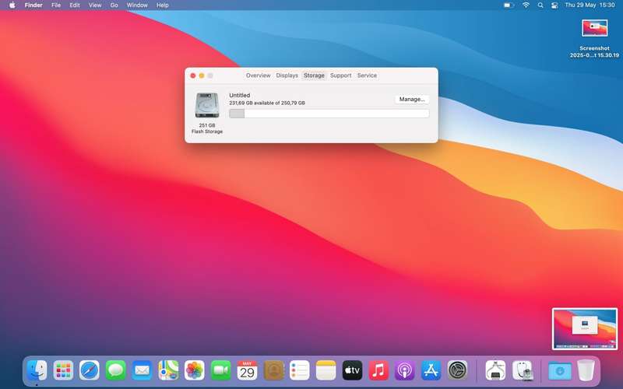
Task: Open Launchpad in the Dock
Action: (63, 370)
